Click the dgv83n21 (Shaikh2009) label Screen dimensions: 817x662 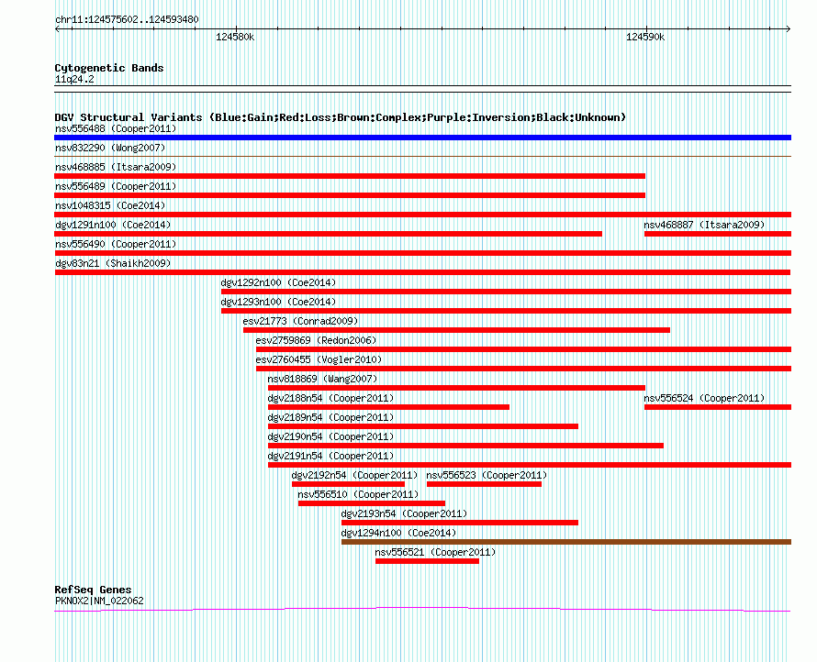[x=113, y=263]
